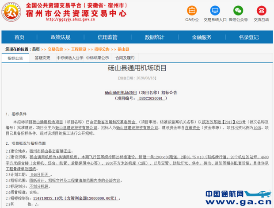This screenshot has height=208, width=274.
Task: Open the 交流互动 telephone icon
Action: 261,10
